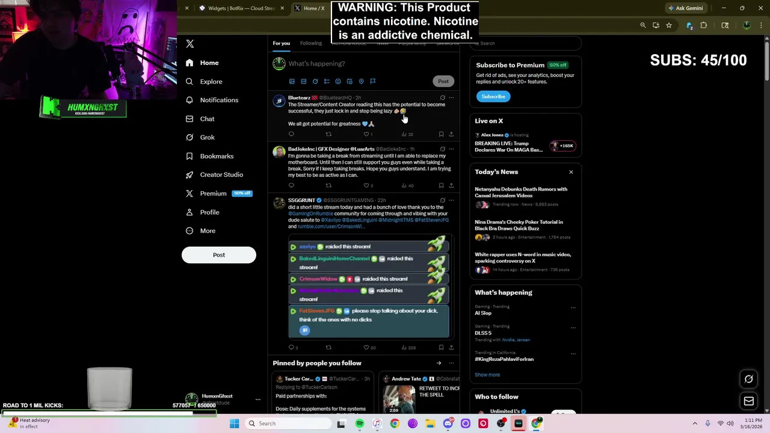Repost the Bluetearz post
Screen dimensions: 770x433
[x=328, y=134]
